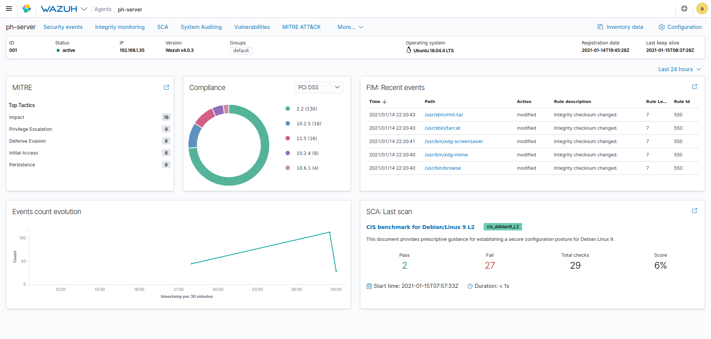Click the ph-server breadcrumb
The width and height of the screenshot is (711, 339).
pyautogui.click(x=130, y=9)
